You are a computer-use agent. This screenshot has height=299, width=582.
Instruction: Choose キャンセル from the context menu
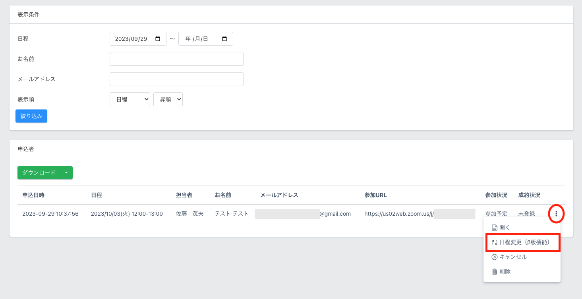tap(513, 257)
